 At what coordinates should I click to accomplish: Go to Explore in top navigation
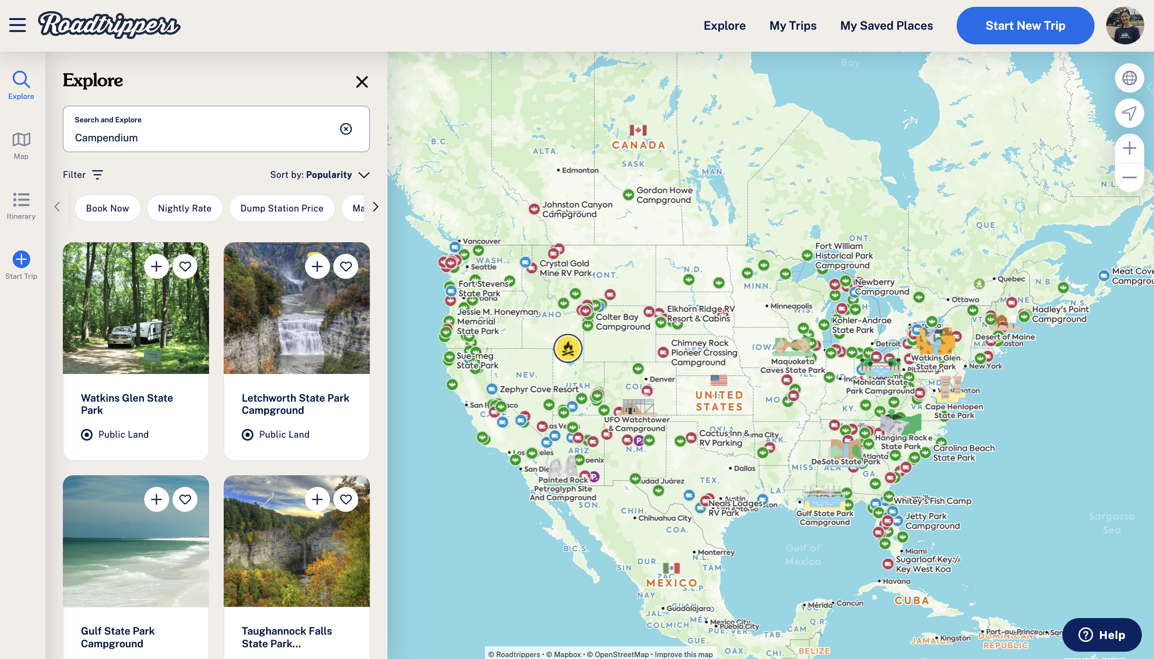coord(724,25)
